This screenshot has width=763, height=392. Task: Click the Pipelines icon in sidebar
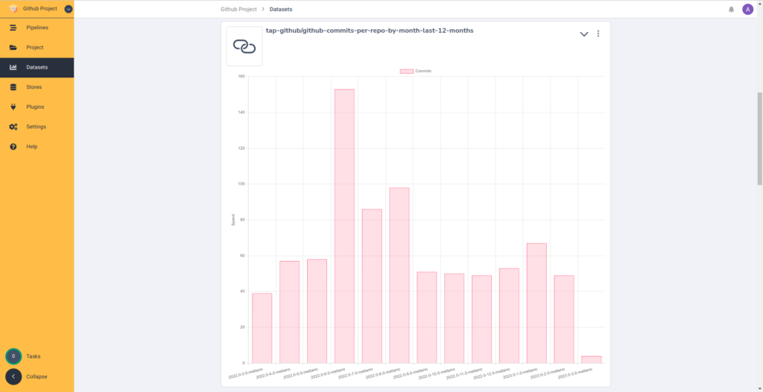coord(13,28)
